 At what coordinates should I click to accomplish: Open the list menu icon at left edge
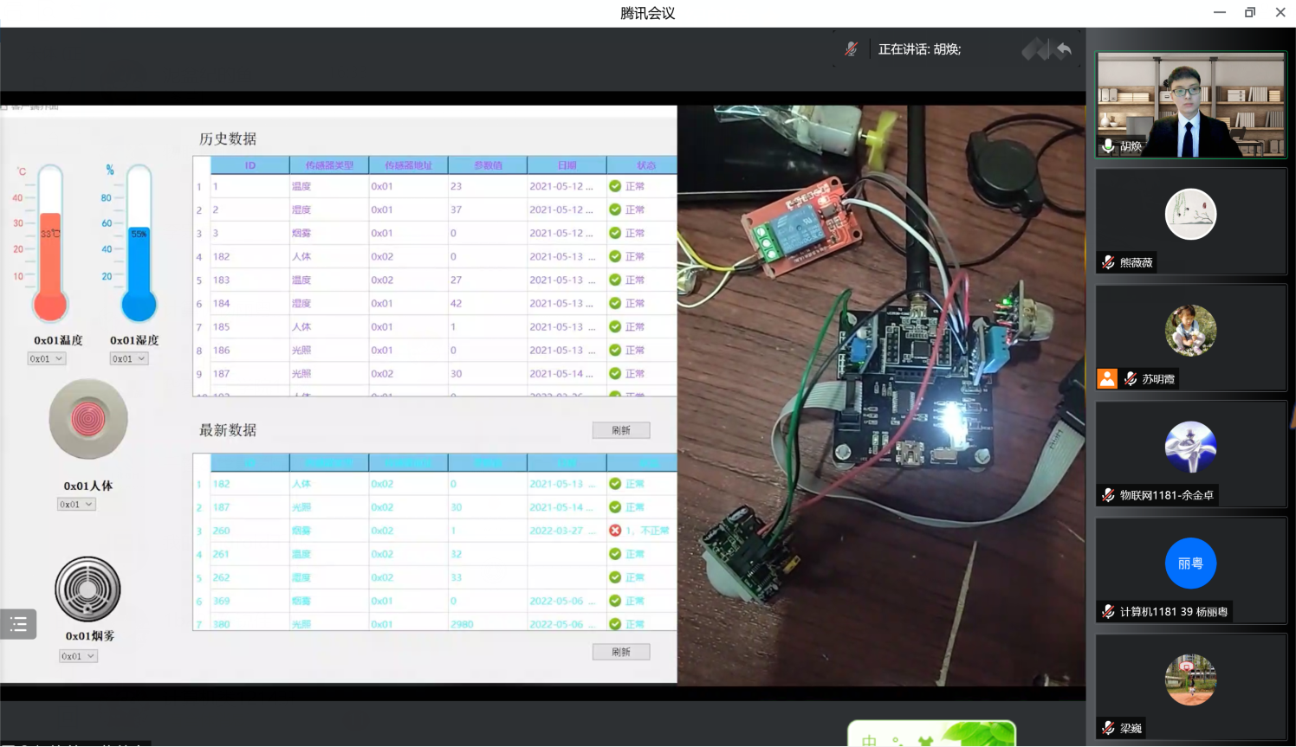(x=18, y=624)
